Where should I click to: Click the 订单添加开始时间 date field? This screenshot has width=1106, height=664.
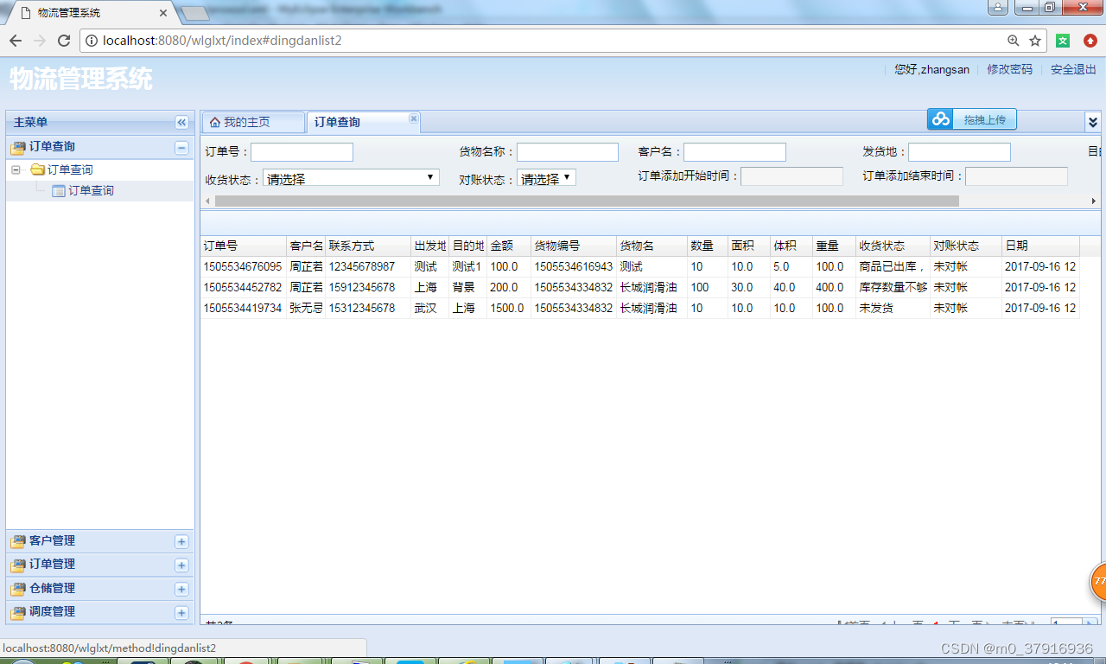point(791,176)
